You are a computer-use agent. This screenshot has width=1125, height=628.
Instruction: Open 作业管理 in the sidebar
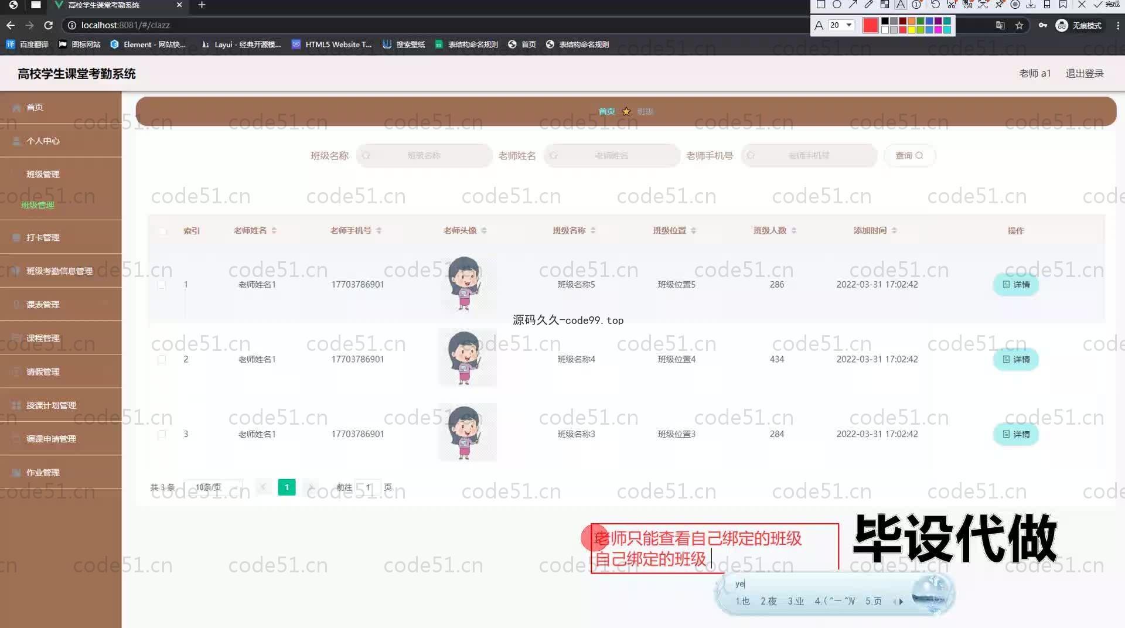tap(61, 472)
